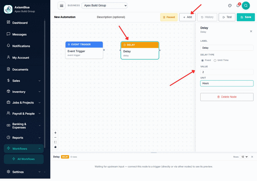Image resolution: width=257 pixels, height=181 pixels.
Task: Fit view using the canvas frame icon
Action: (55, 142)
